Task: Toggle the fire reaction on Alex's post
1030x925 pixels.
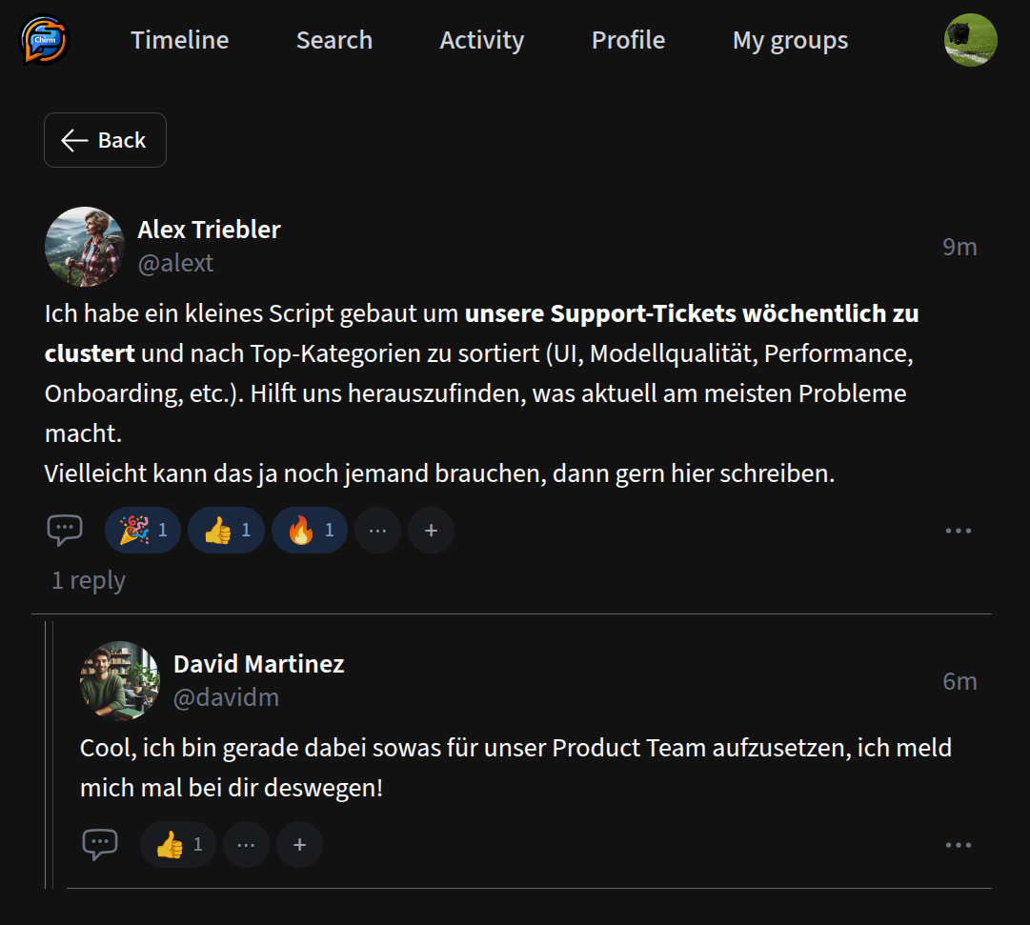Action: pyautogui.click(x=310, y=531)
